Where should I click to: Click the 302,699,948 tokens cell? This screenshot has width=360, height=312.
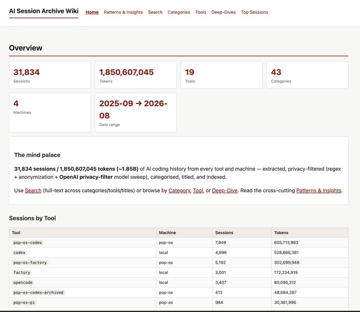click(310, 263)
